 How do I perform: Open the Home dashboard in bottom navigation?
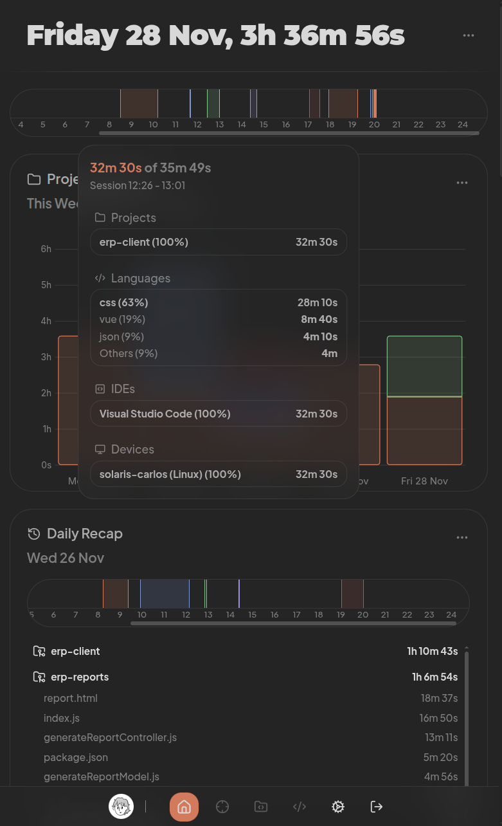[x=184, y=807]
